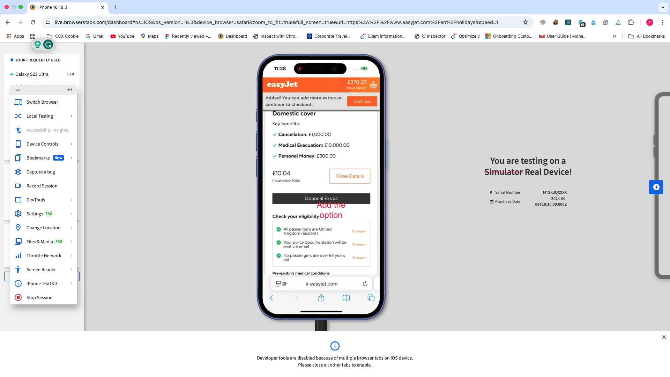This screenshot has height=377, width=670.
Task: Open the easyJet basket icon
Action: tap(373, 85)
